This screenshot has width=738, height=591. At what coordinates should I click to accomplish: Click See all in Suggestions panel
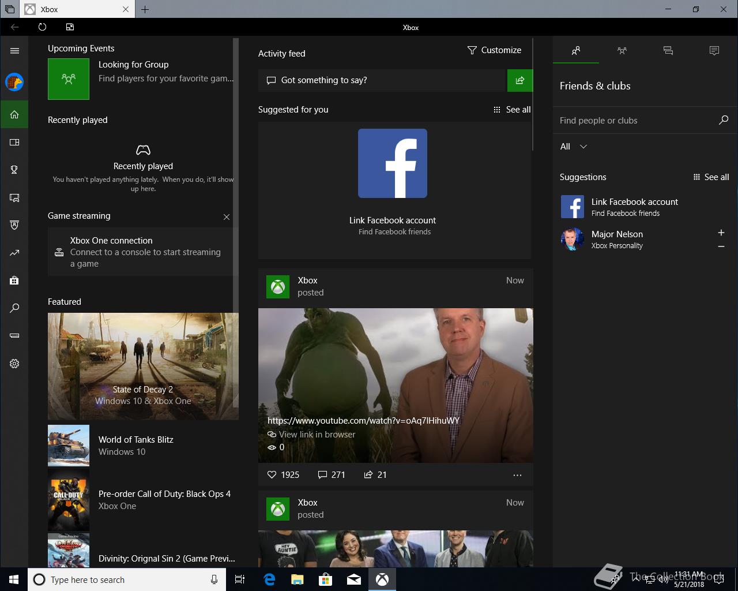click(711, 177)
